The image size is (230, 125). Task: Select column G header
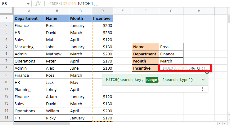(171, 11)
